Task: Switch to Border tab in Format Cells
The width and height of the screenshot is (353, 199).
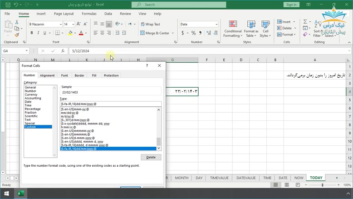Action: (79, 75)
